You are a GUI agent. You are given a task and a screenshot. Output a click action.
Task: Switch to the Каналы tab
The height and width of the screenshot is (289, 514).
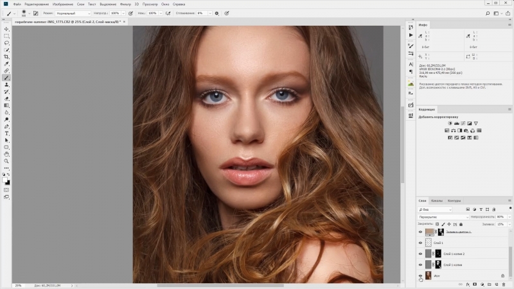click(x=436, y=200)
